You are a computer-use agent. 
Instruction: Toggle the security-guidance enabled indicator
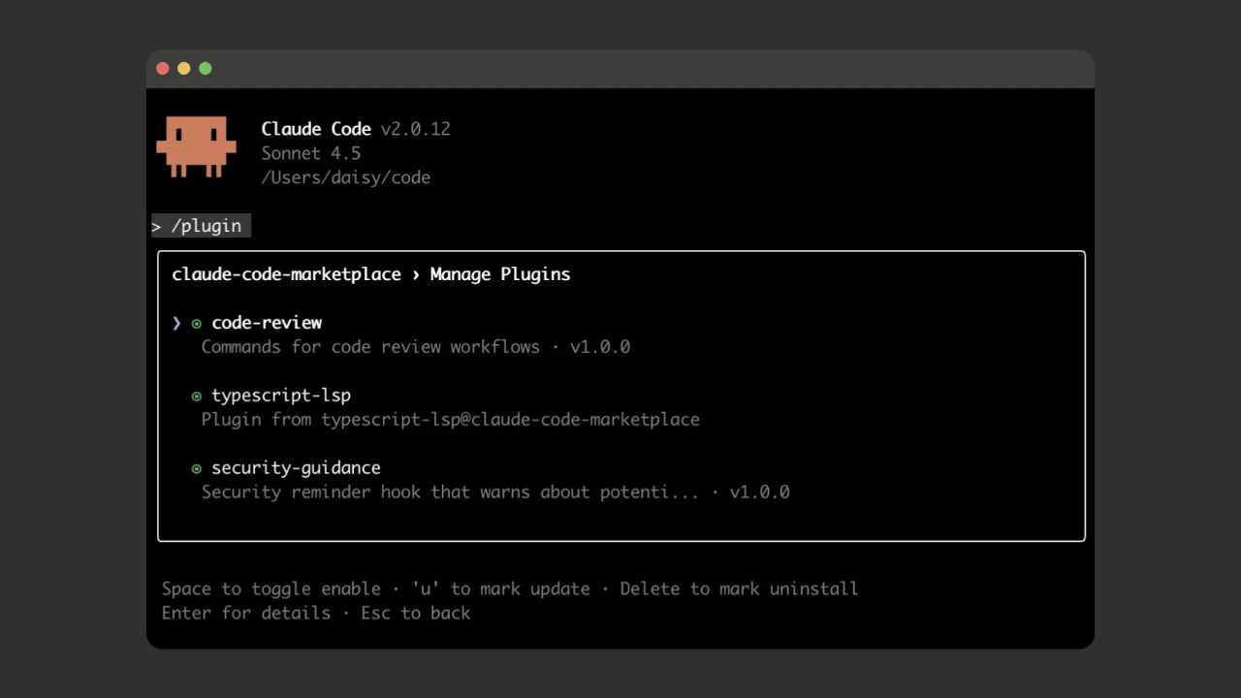[x=197, y=469]
